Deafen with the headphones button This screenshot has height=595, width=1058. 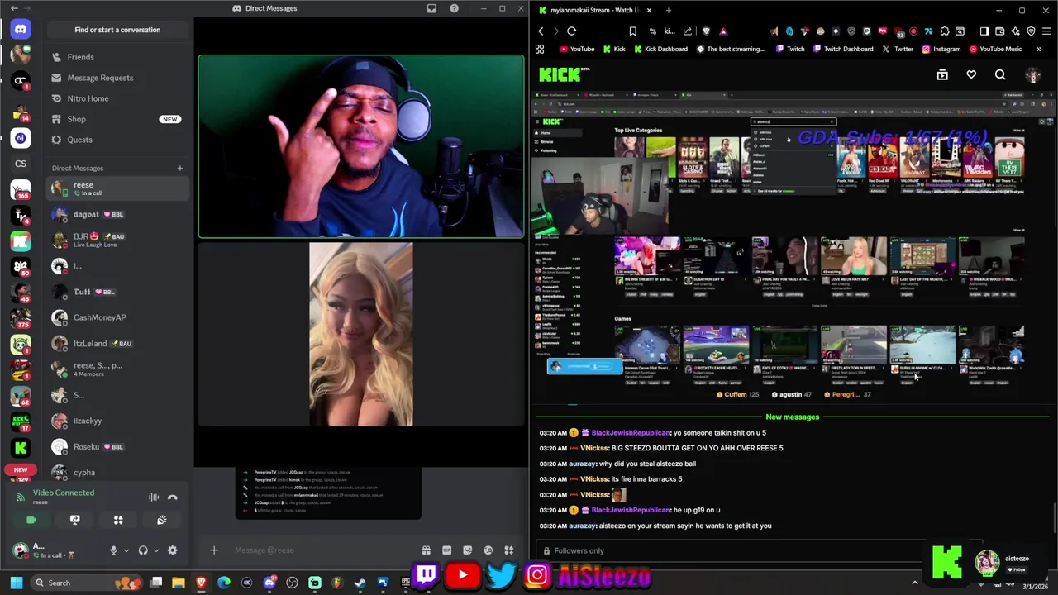click(143, 550)
